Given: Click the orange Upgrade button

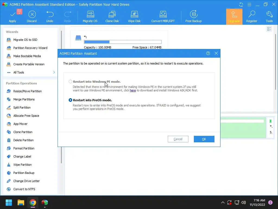Looking at the screenshot, I should (x=234, y=17).
